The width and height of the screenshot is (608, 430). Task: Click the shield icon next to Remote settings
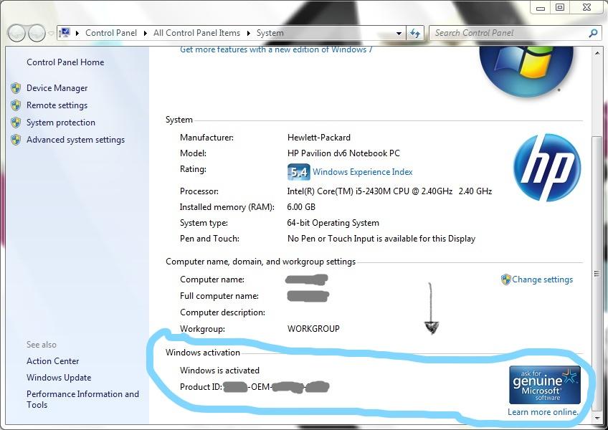[16, 105]
